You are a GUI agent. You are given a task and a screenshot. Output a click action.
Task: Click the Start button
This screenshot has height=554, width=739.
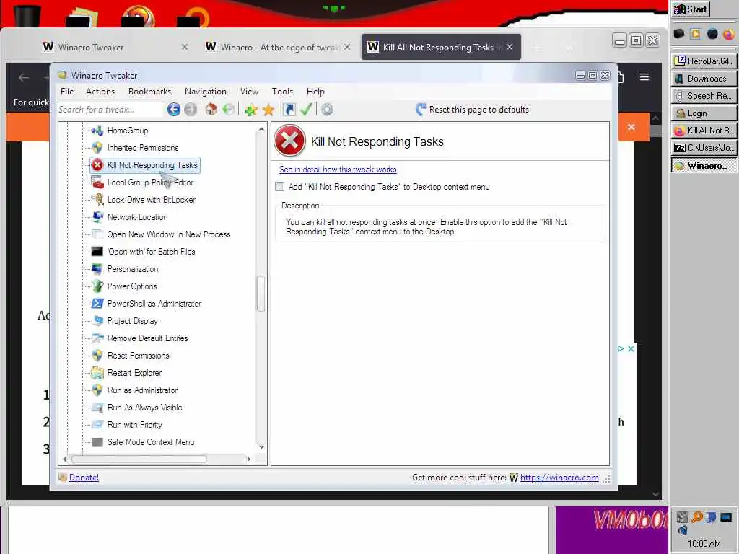click(x=691, y=9)
